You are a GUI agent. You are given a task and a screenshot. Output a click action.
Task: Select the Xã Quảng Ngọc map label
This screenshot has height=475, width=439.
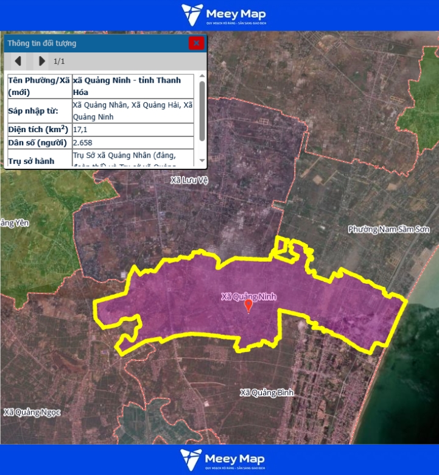[32, 412]
